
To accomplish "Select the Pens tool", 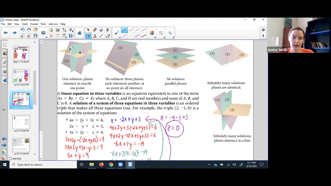I will pos(88,36).
